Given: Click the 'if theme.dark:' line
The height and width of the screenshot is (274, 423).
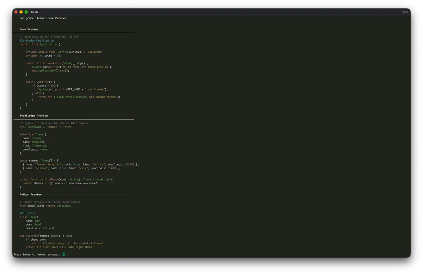Looking at the screenshot, I should click(37, 240).
